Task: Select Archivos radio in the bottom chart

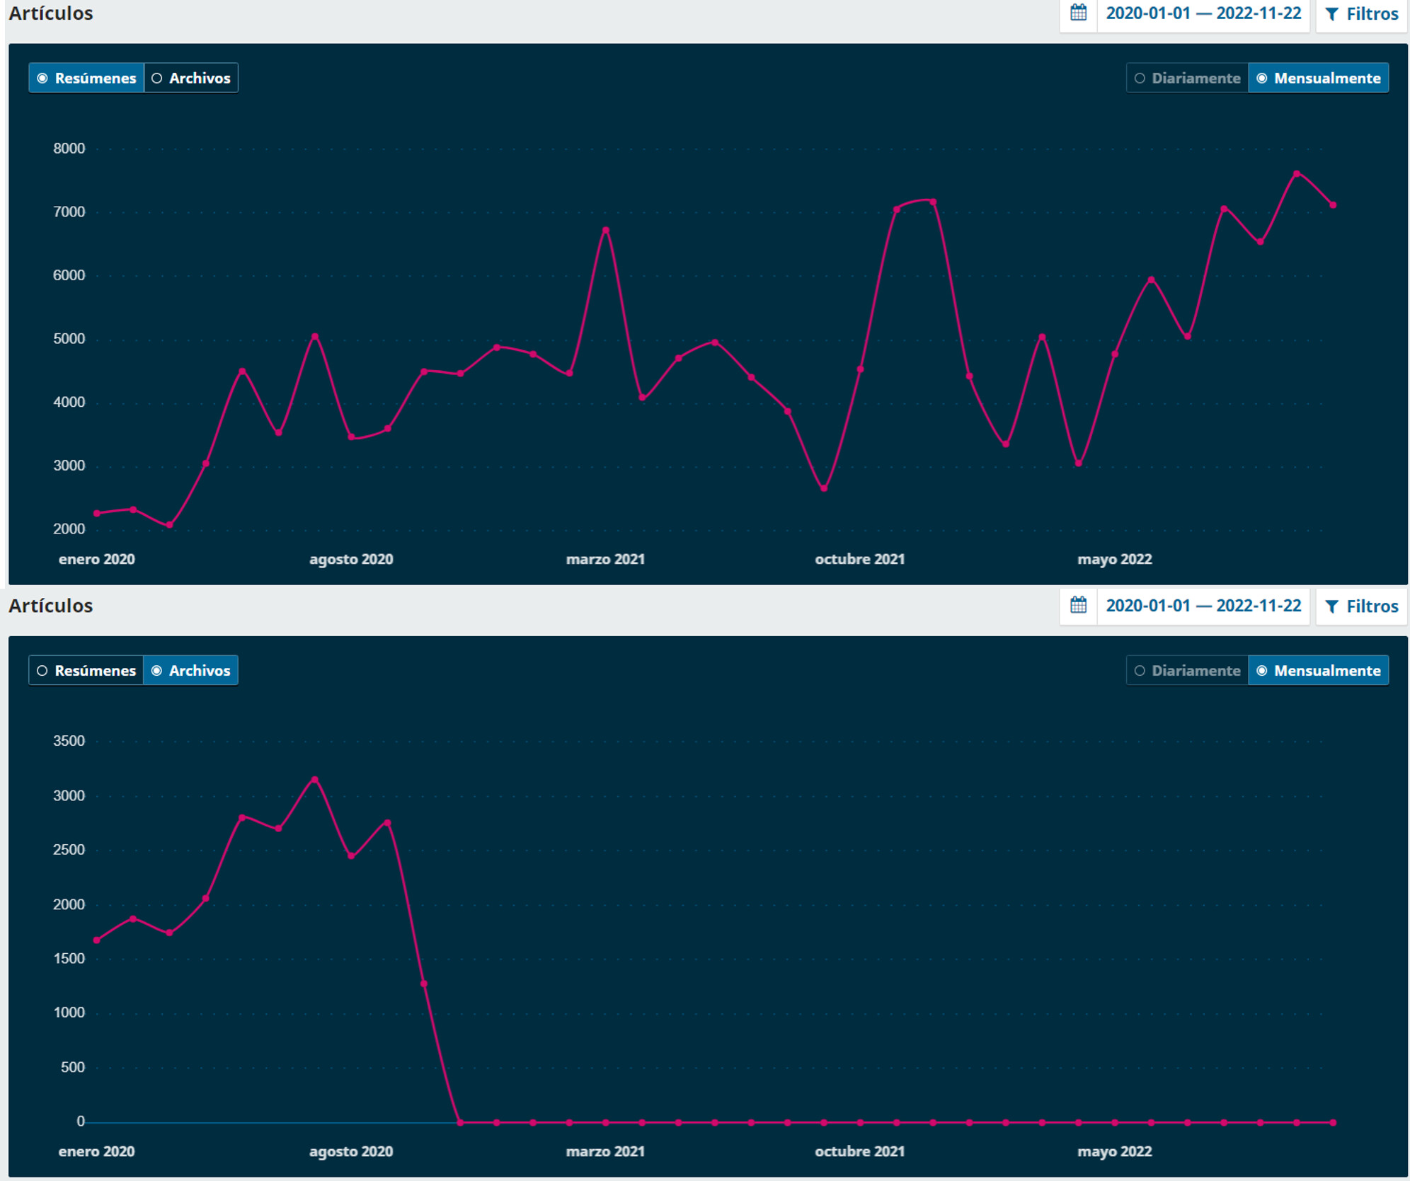Action: [x=191, y=670]
